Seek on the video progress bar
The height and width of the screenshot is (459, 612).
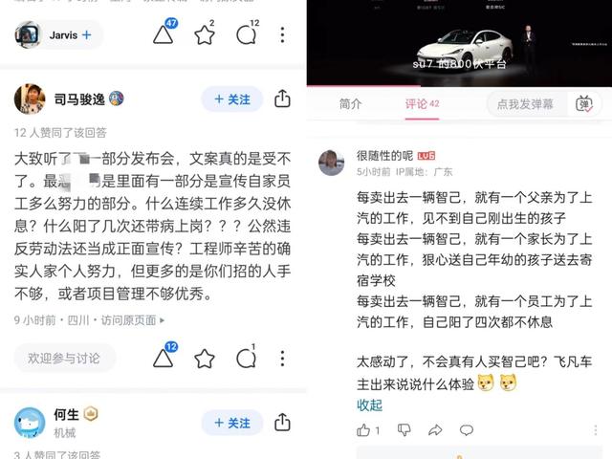pos(459,85)
